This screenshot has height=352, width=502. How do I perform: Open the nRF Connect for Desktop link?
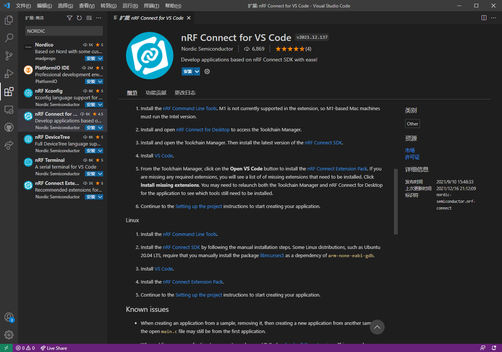203,129
